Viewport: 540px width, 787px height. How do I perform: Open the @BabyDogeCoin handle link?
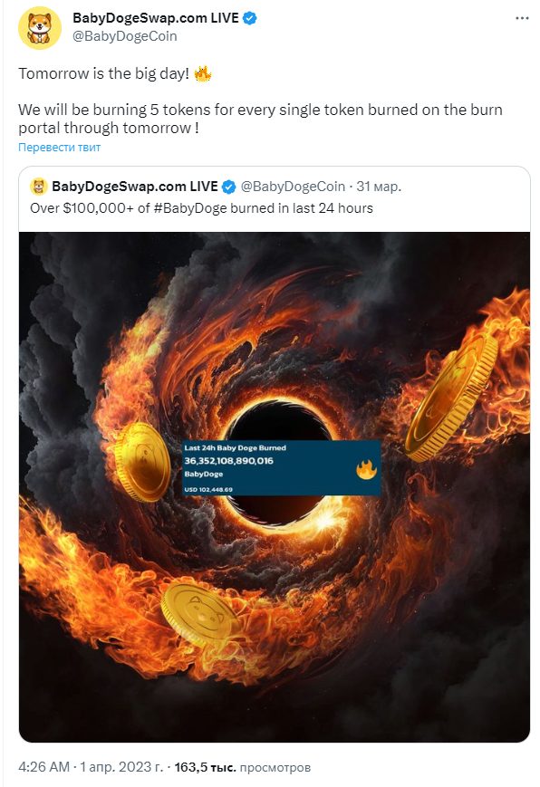pos(124,36)
